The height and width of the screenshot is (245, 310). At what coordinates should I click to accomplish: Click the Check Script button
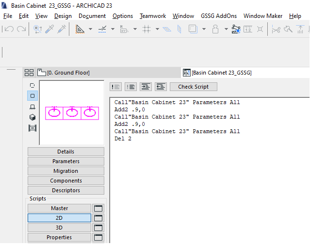pos(194,87)
